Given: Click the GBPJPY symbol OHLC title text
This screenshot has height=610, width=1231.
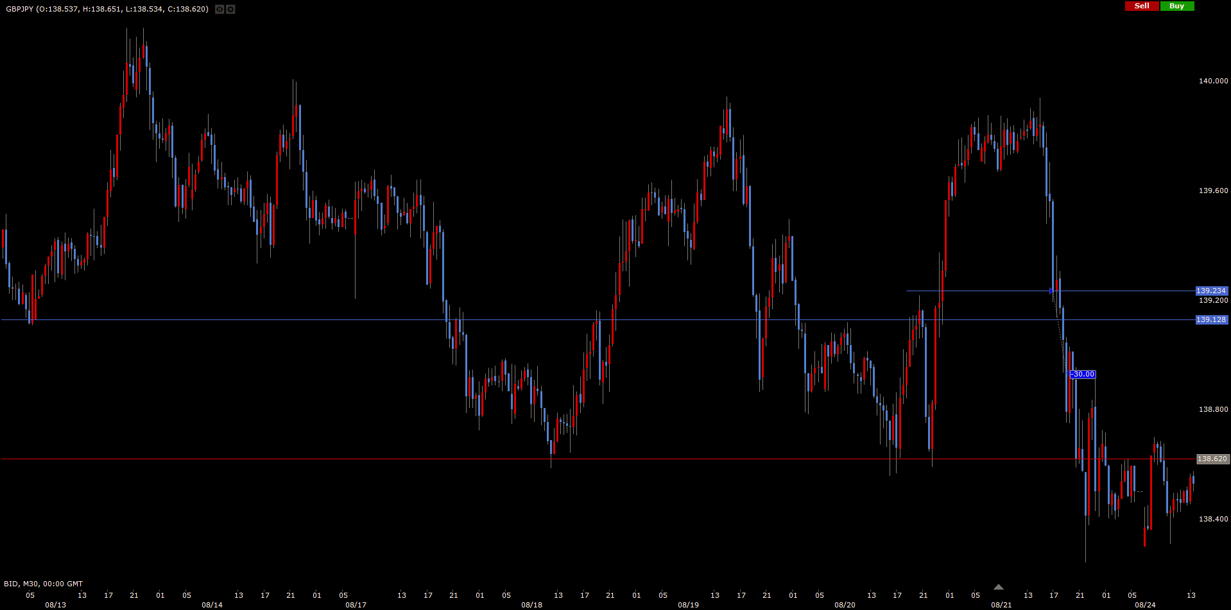Looking at the screenshot, I should [107, 9].
